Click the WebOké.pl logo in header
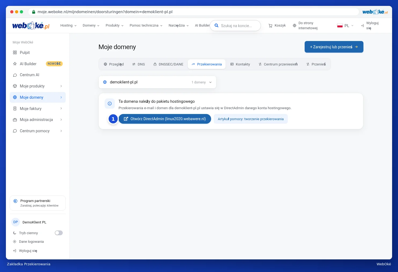 [31, 25]
